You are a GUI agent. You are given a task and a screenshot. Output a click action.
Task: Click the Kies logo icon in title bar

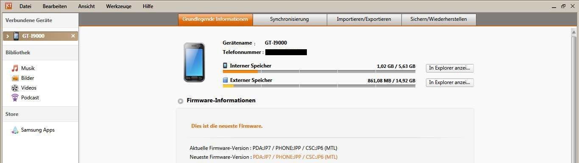(8, 6)
